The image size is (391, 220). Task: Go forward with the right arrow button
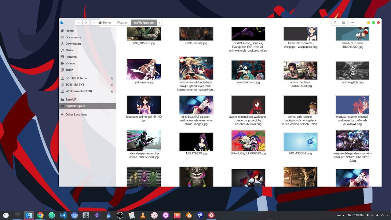(x=86, y=23)
